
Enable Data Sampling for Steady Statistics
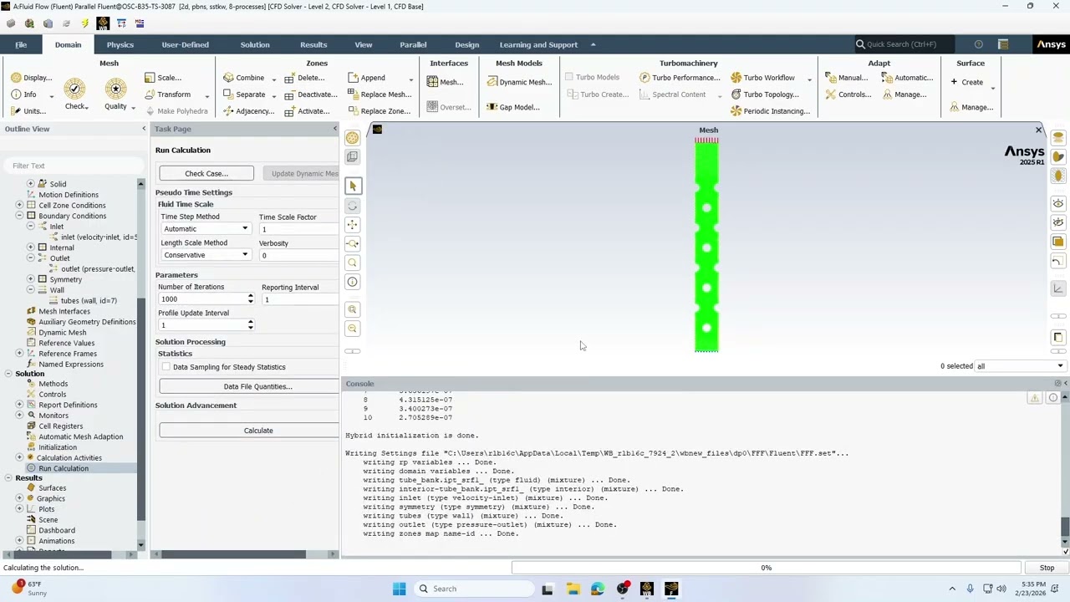tap(166, 367)
